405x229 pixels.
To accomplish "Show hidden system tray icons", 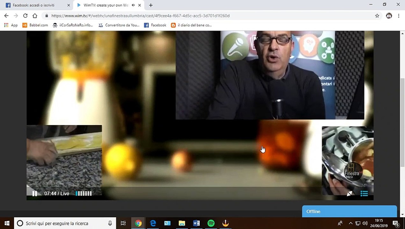I will (x=351, y=223).
